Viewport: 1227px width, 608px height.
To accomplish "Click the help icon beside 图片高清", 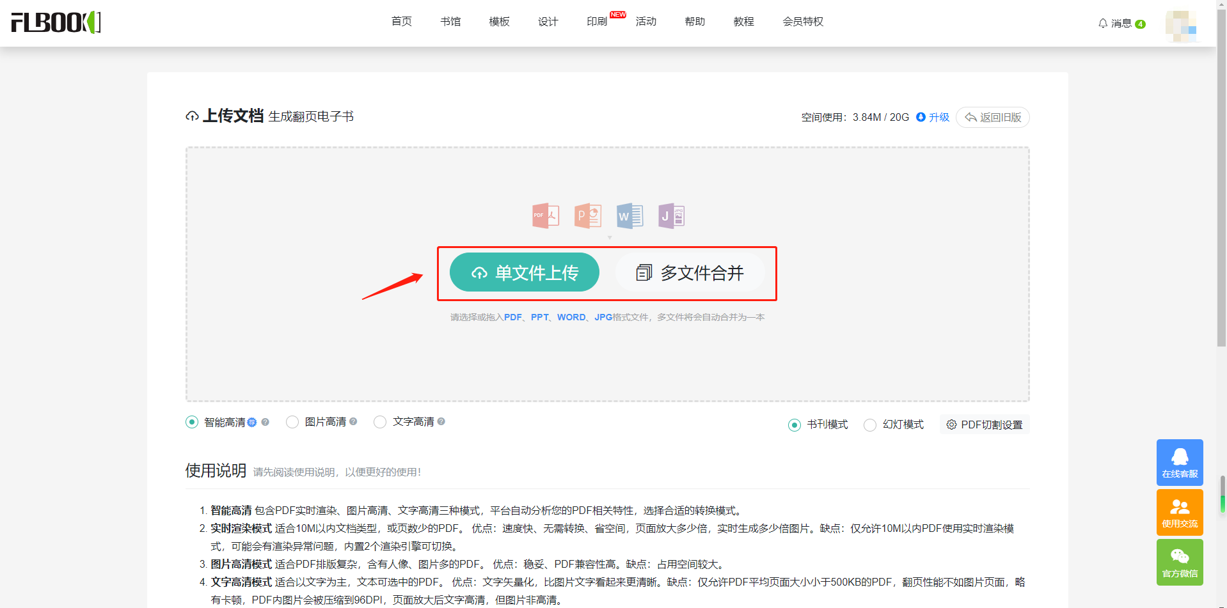I will coord(353,421).
